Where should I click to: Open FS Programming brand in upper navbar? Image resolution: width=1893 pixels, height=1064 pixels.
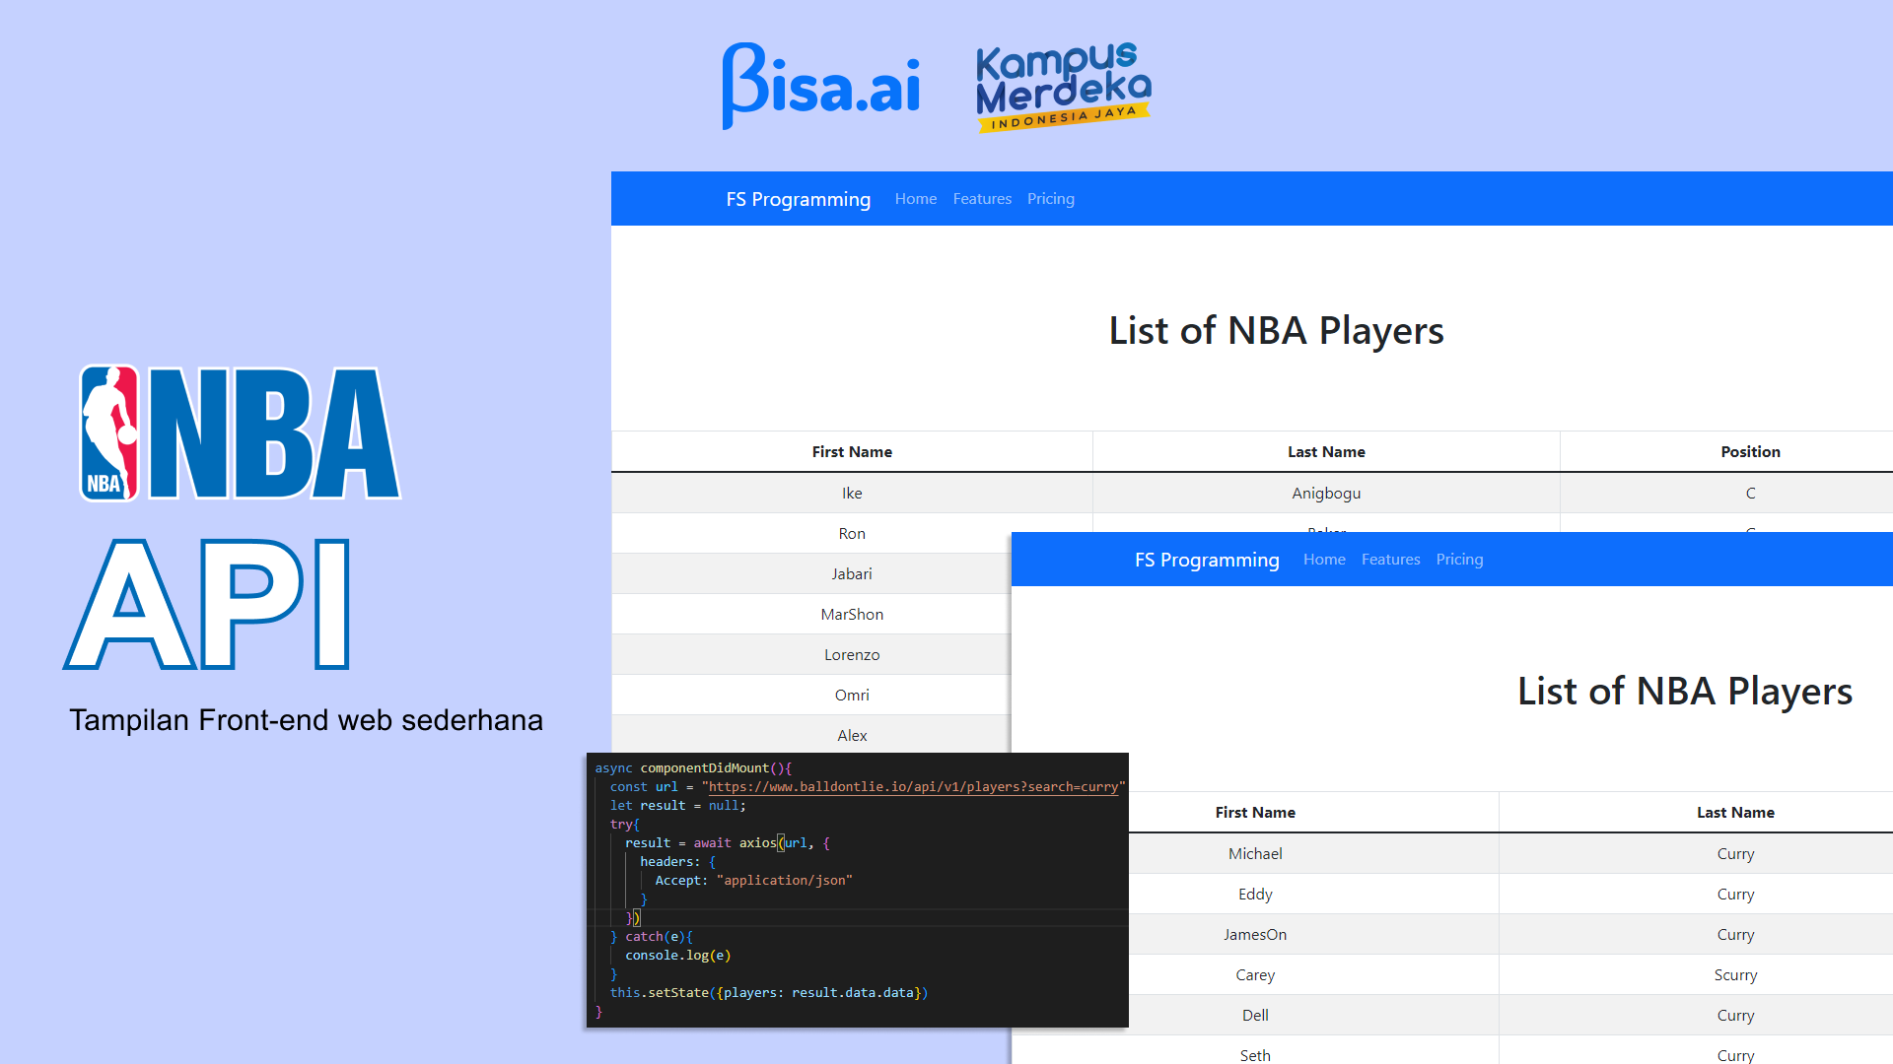click(x=799, y=199)
